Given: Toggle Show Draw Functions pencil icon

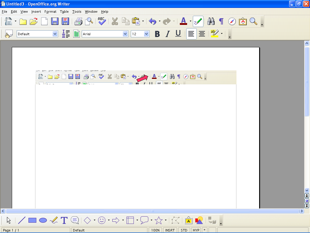Looking at the screenshot, I should (x=198, y=21).
